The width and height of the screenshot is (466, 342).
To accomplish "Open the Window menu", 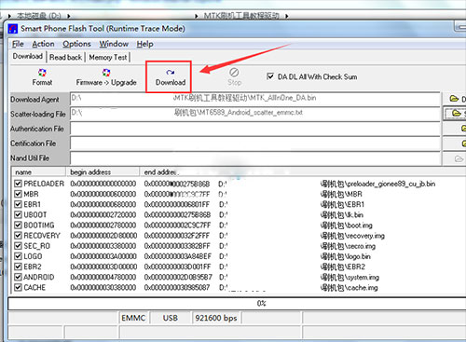I will 114,44.
